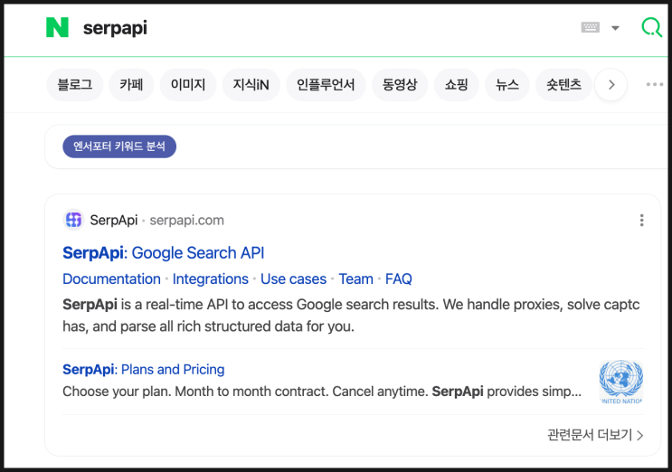This screenshot has height=472, width=672.
Task: Switch to the 뉴스 tab
Action: pyautogui.click(x=507, y=84)
